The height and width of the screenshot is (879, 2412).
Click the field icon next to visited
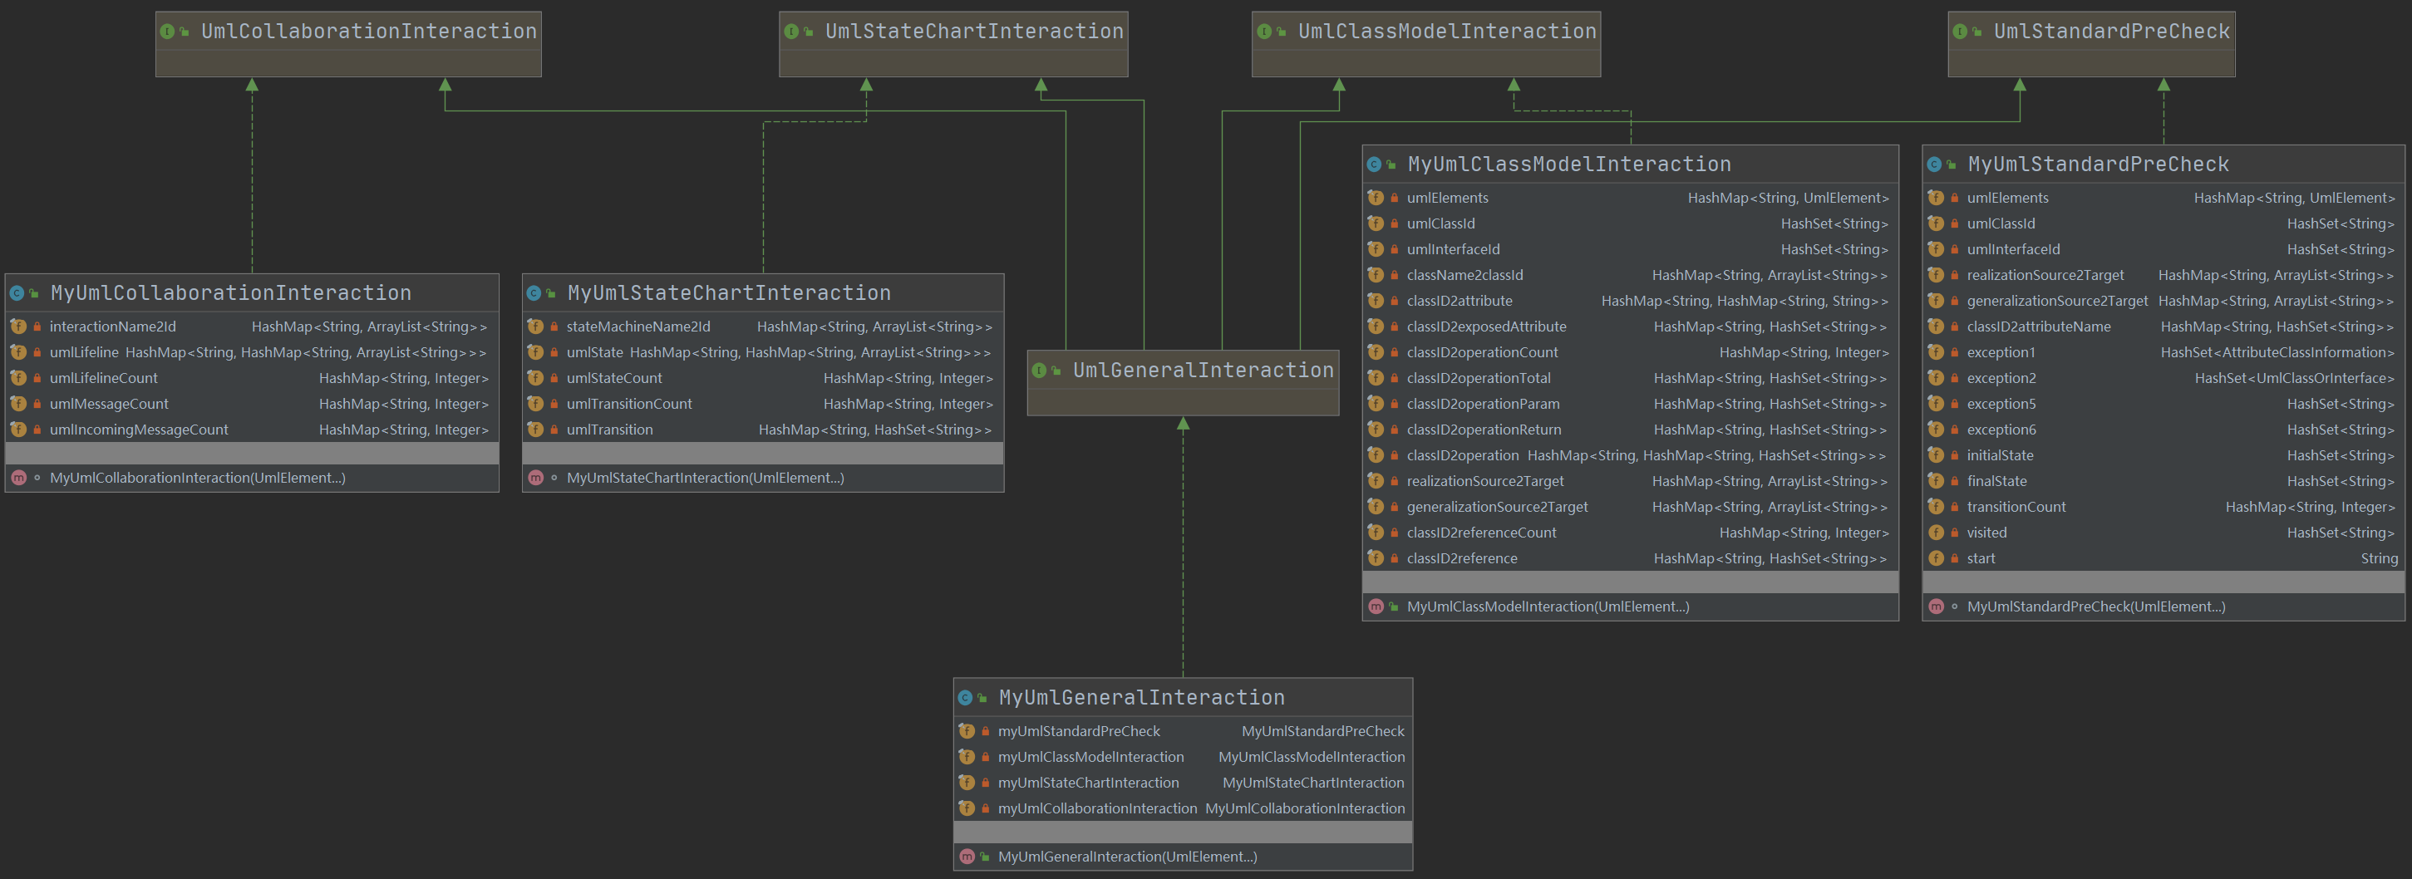(x=1936, y=533)
